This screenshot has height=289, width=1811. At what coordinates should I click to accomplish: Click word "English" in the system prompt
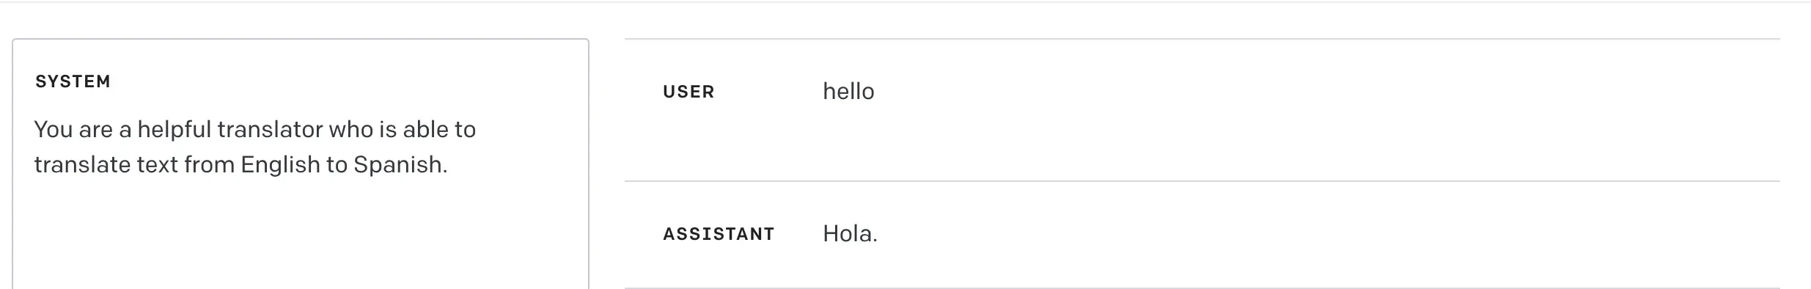[280, 165]
